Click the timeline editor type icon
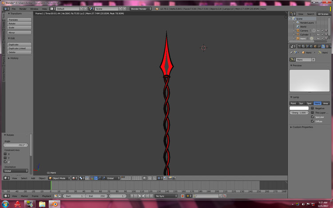 7,196
